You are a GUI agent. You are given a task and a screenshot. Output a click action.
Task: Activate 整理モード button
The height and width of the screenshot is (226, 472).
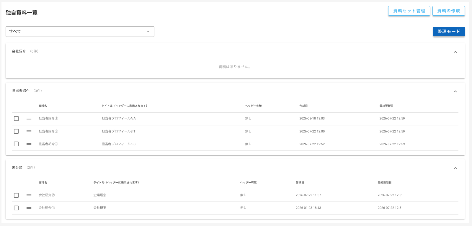coord(449,32)
